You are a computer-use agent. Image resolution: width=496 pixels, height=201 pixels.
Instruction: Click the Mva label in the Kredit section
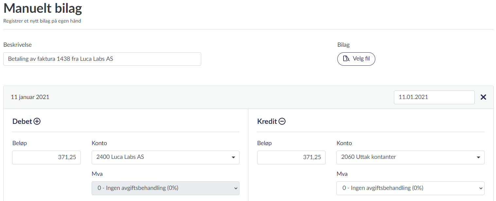coord(342,174)
